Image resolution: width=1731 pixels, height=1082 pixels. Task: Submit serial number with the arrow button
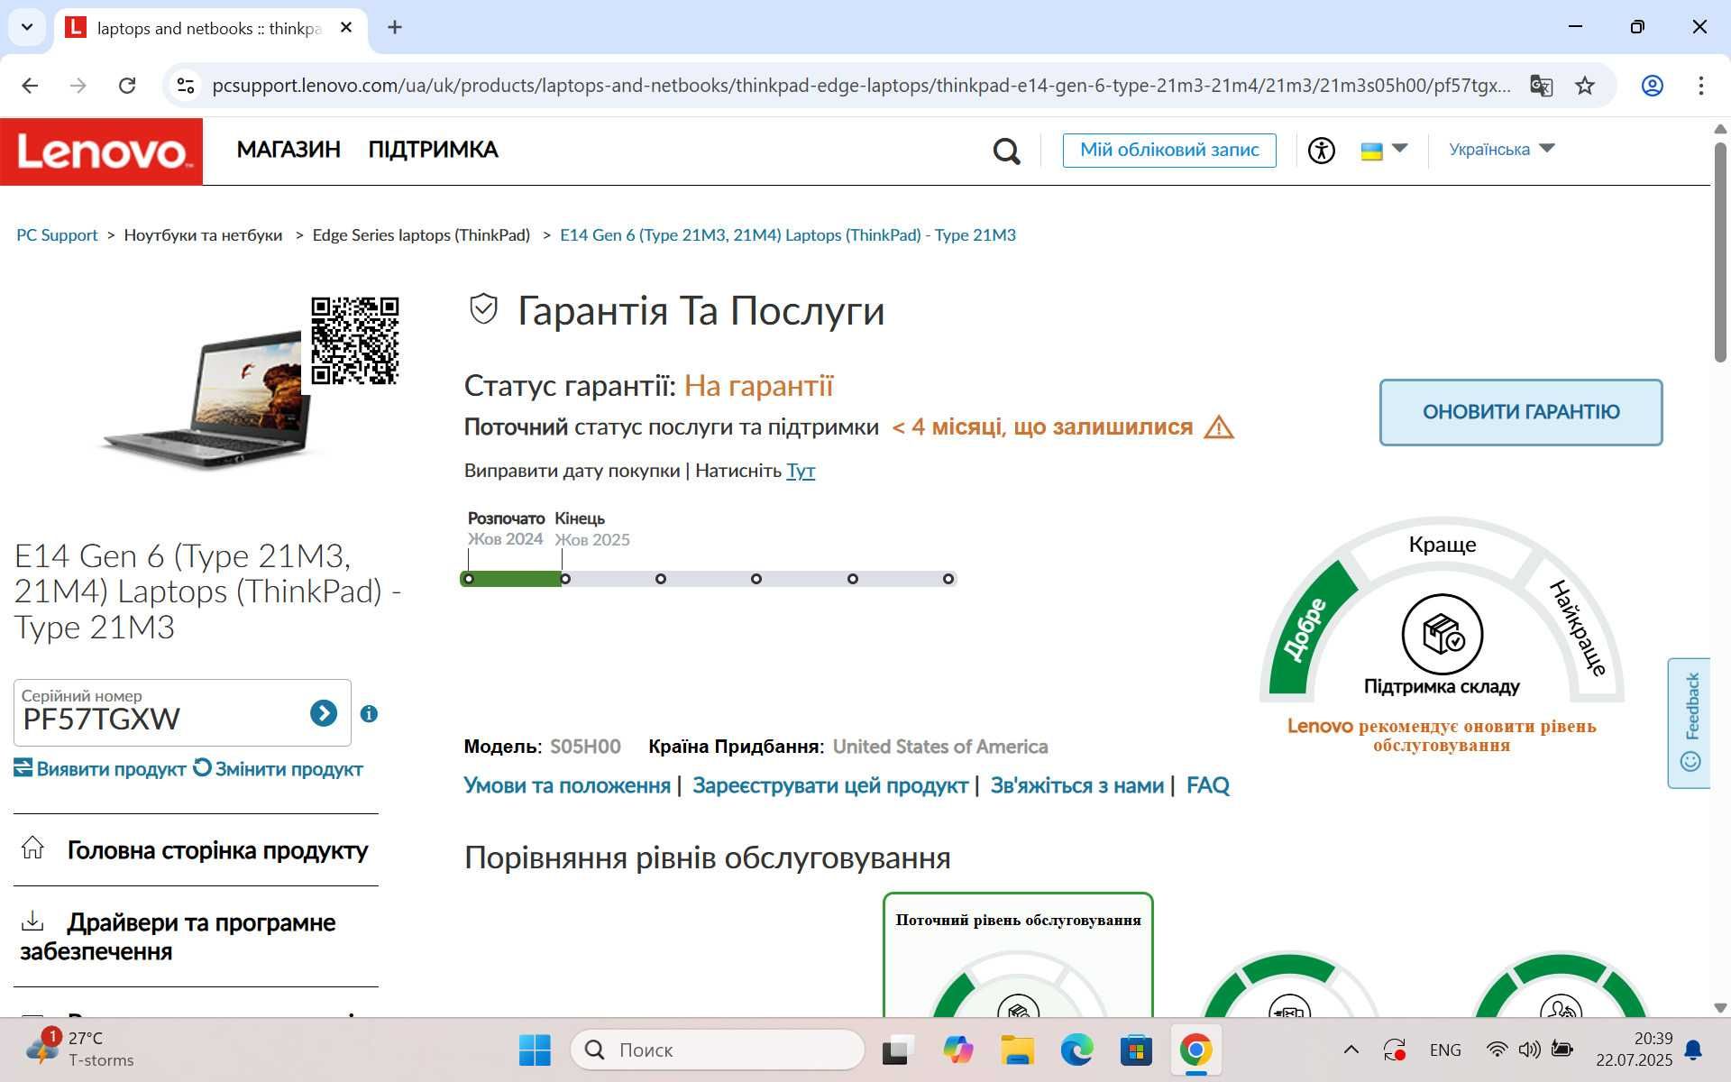coord(324,713)
